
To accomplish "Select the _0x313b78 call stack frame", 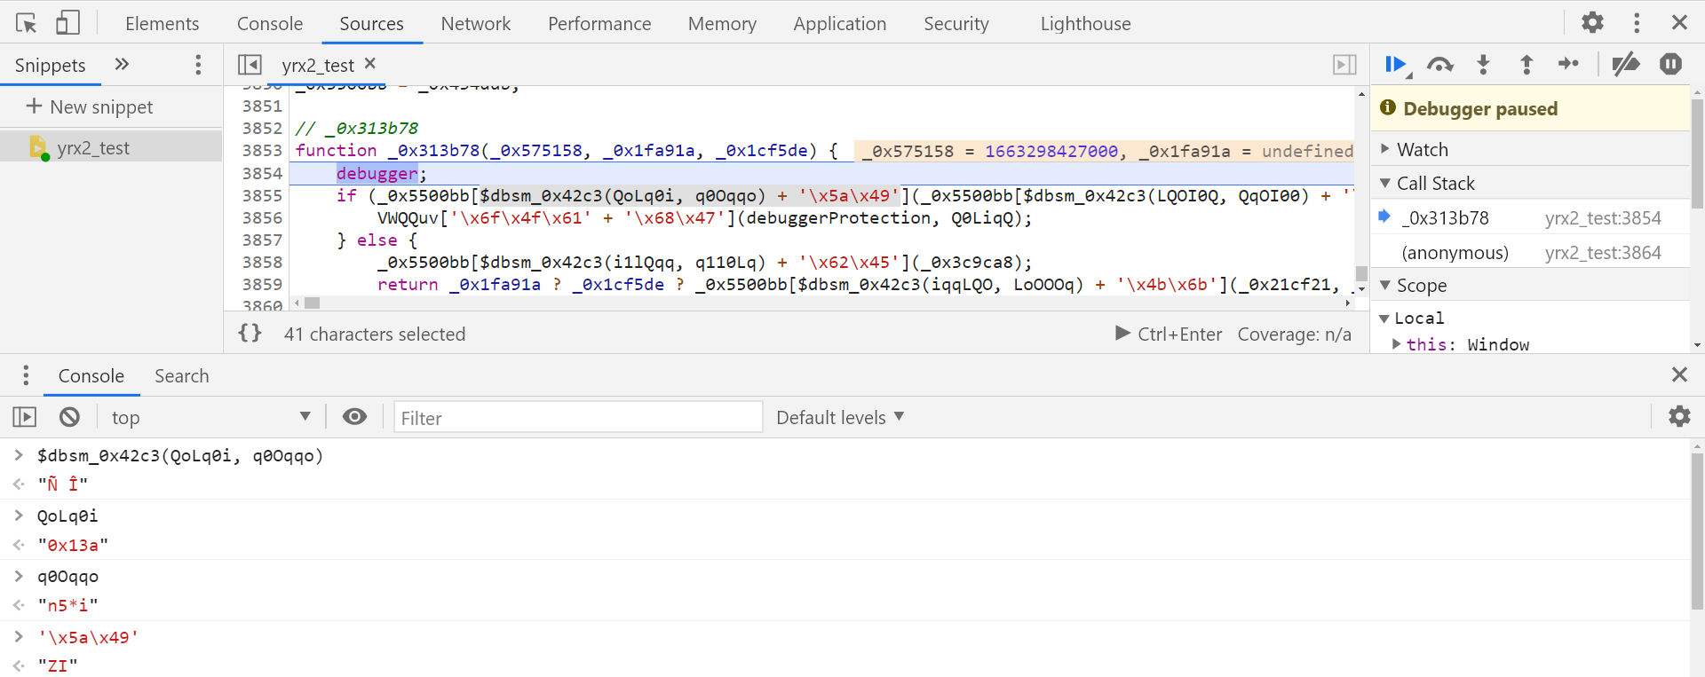I will 1530,217.
